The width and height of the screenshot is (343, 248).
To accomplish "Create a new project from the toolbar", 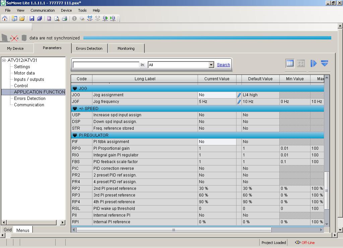I will (14, 19).
